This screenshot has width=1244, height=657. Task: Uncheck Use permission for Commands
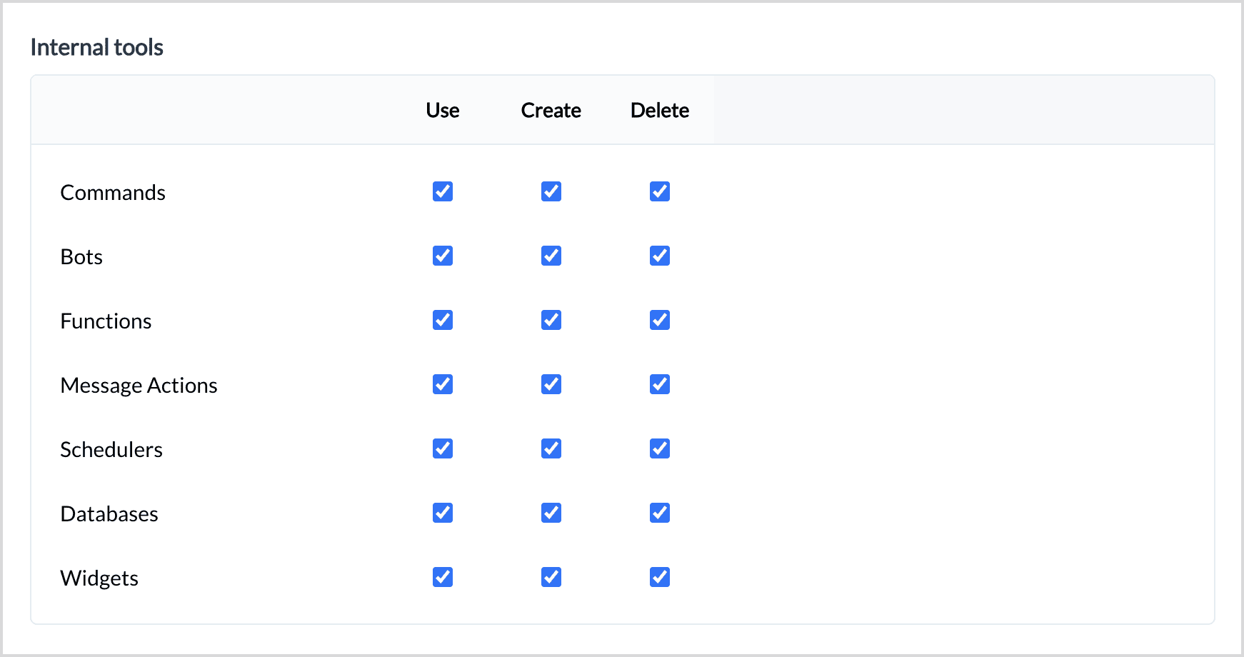(x=443, y=191)
